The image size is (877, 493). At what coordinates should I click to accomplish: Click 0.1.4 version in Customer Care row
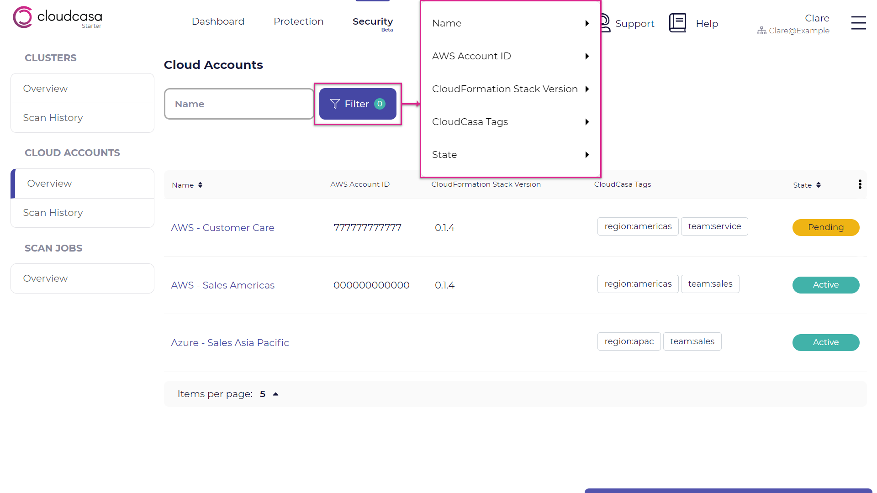coord(444,228)
